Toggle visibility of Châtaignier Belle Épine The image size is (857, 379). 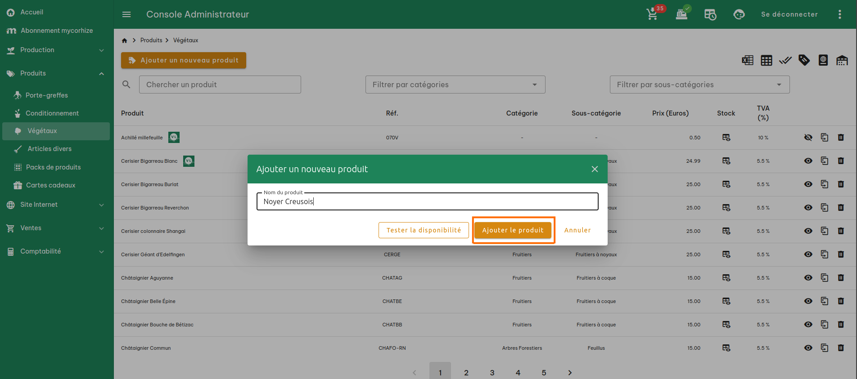point(808,301)
